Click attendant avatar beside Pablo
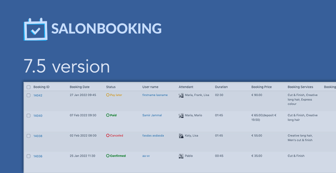The image size is (336, 173). pos(181,156)
